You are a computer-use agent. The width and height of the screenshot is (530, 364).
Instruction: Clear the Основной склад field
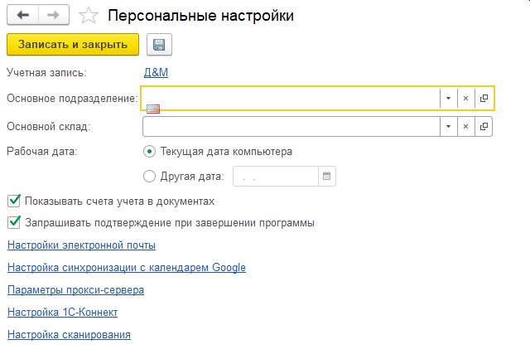pyautogui.click(x=465, y=127)
